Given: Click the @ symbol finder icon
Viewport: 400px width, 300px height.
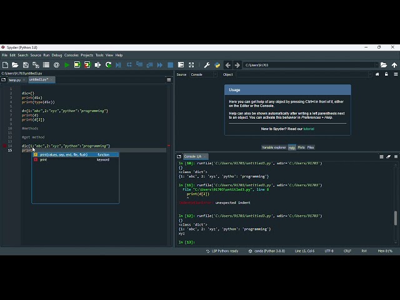Looking at the screenshot, I should pyautogui.click(x=56, y=65).
